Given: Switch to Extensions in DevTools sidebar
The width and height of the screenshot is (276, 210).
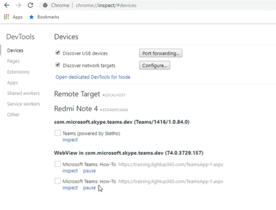Looking at the screenshot, I should 18,72.
